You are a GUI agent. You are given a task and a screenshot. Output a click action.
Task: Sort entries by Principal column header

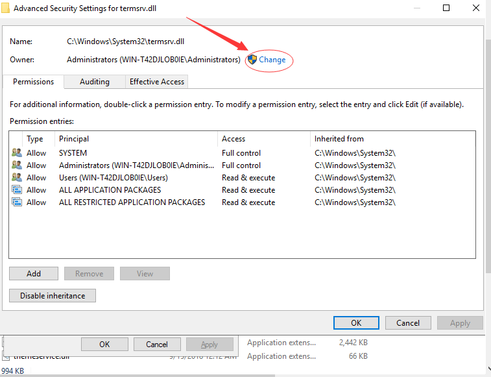click(74, 139)
